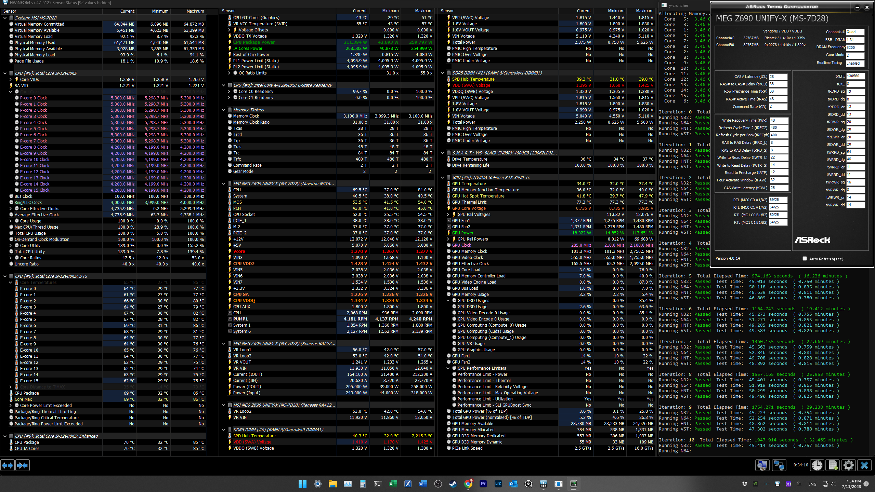Click the y-cruncher window title
The image size is (875, 492).
(679, 5)
